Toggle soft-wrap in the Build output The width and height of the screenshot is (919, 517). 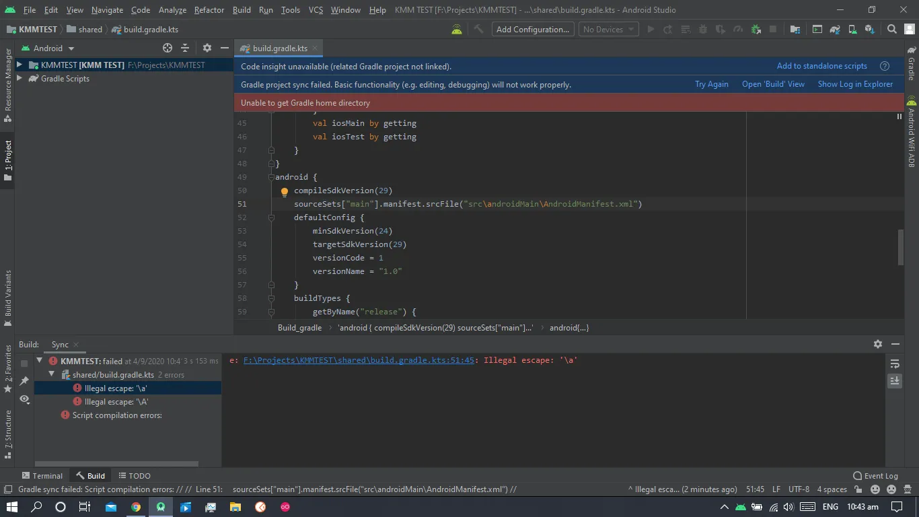(895, 364)
